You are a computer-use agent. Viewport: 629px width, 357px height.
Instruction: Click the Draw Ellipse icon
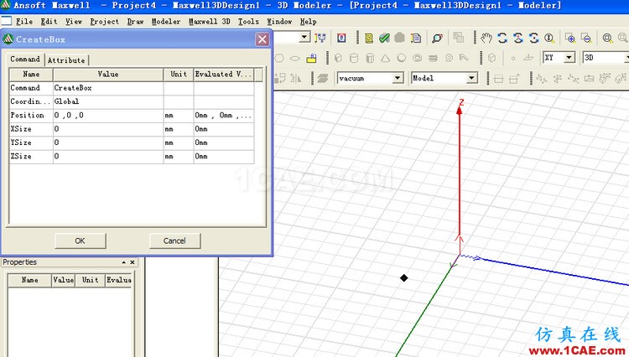tap(295, 59)
